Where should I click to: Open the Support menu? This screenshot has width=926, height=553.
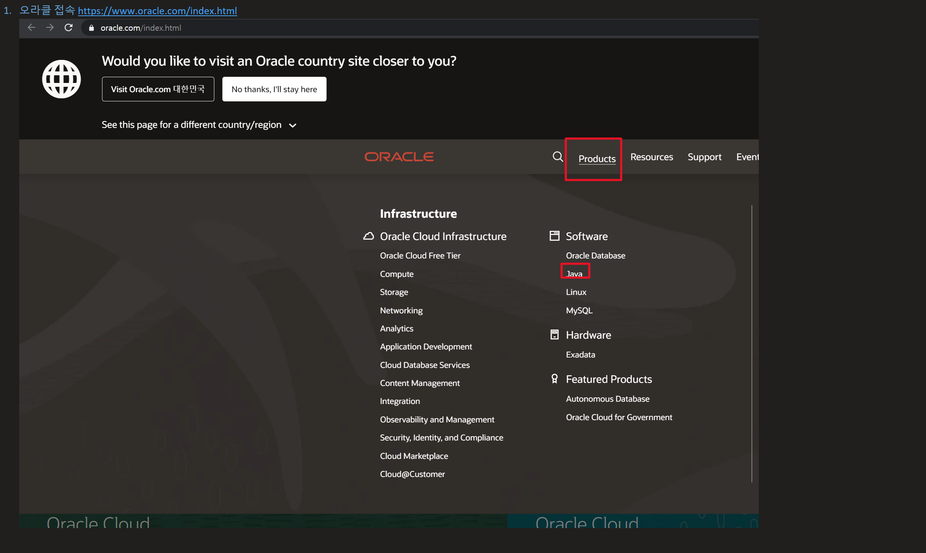[704, 157]
